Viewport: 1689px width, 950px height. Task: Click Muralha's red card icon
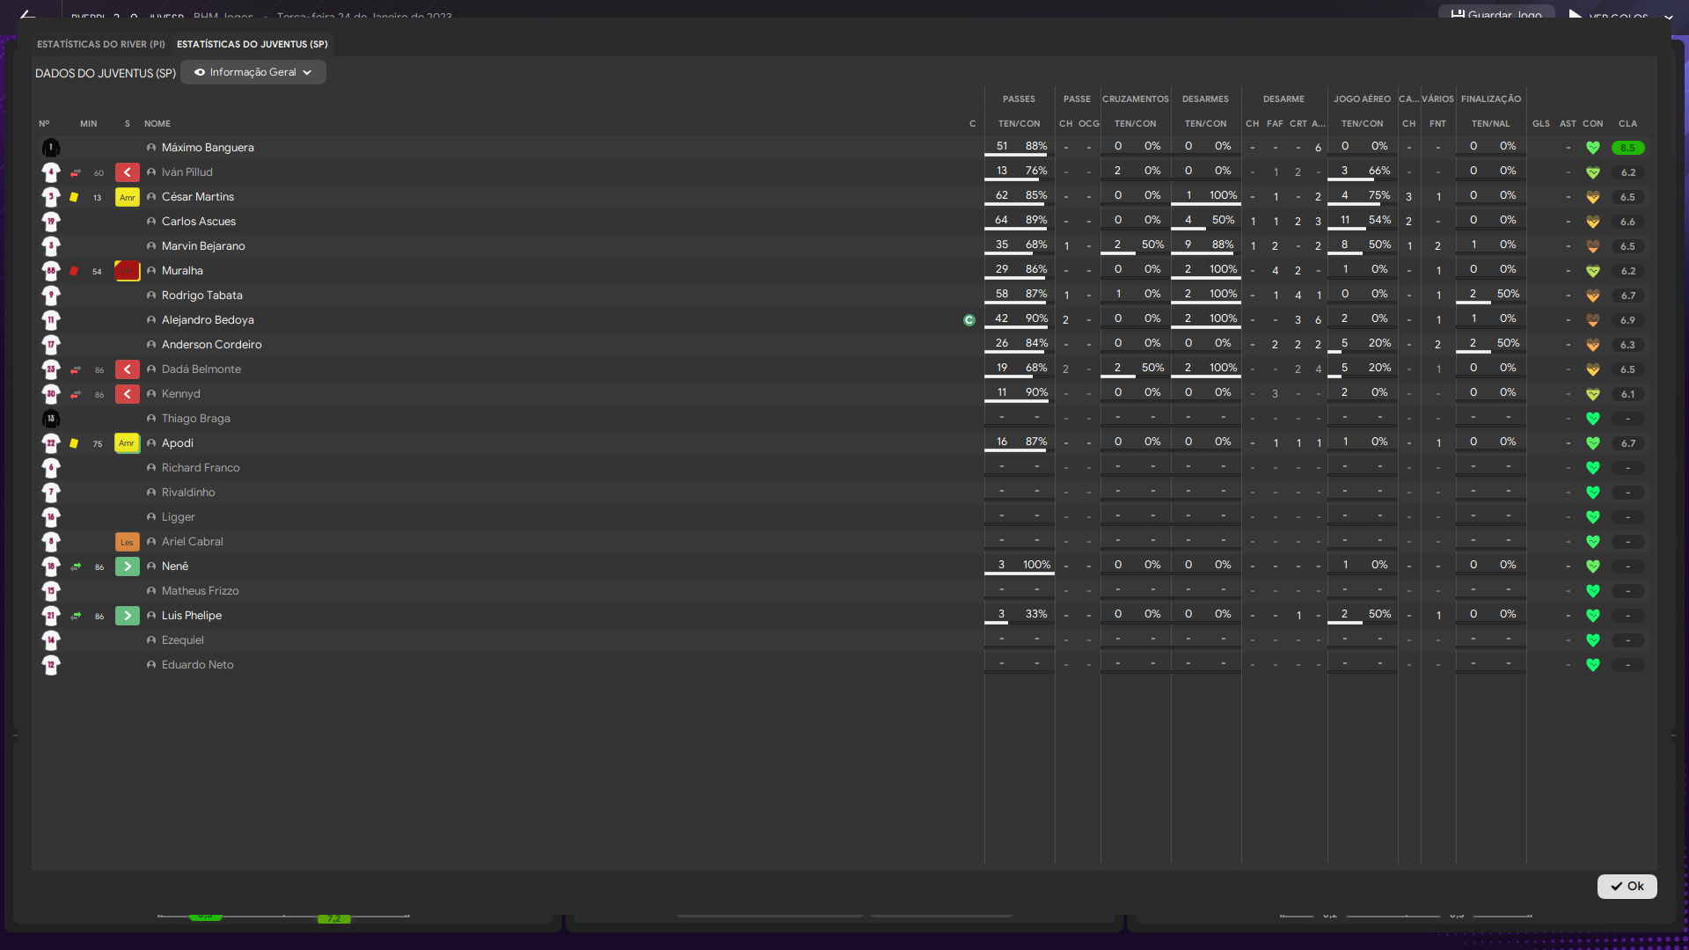74,271
